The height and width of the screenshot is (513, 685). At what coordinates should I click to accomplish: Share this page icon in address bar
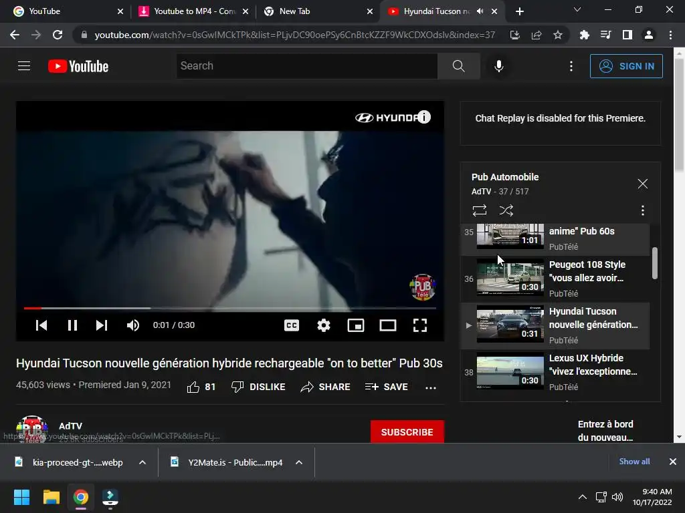click(536, 35)
